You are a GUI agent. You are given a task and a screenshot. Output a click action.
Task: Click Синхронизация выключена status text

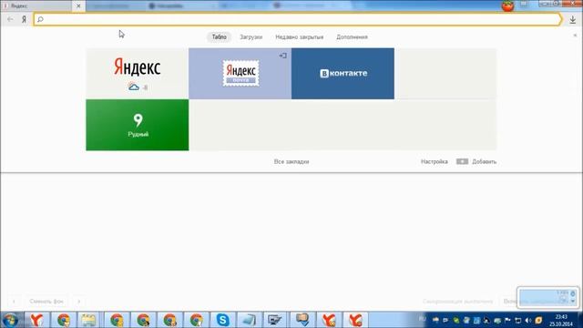tap(457, 302)
